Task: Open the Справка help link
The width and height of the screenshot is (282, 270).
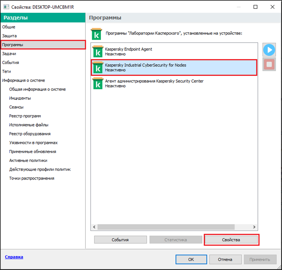Action: (14, 257)
